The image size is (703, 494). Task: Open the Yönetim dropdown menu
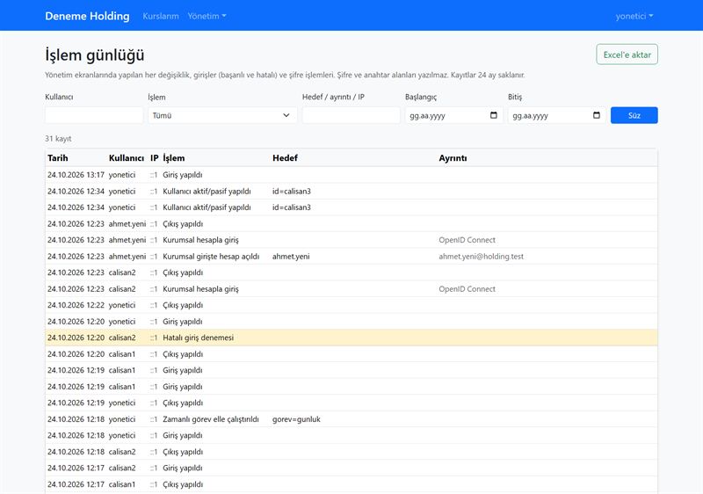point(207,16)
